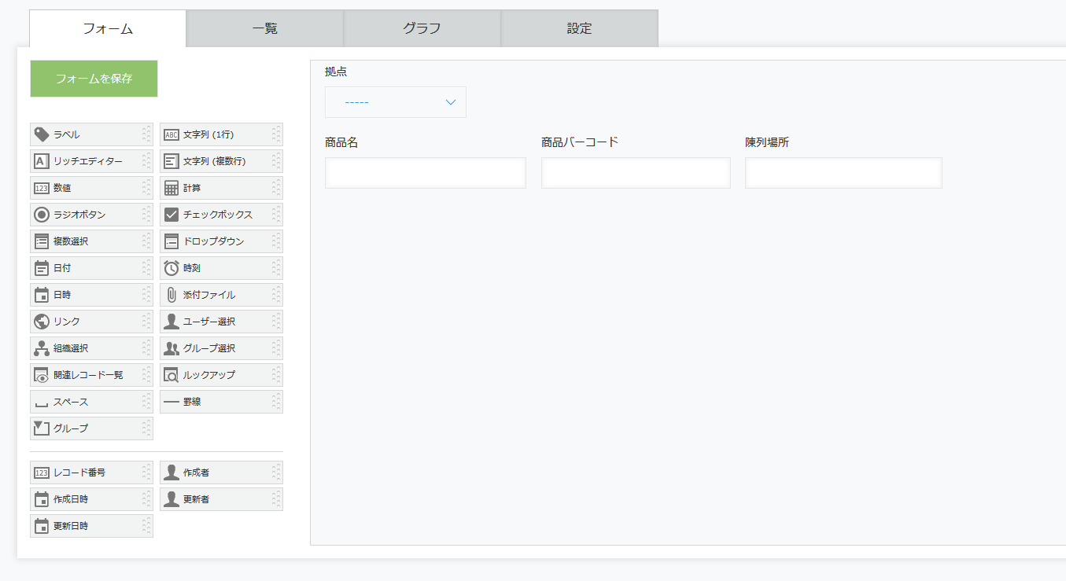Open the 拠点 dropdown
This screenshot has width=1066, height=581.
395,102
